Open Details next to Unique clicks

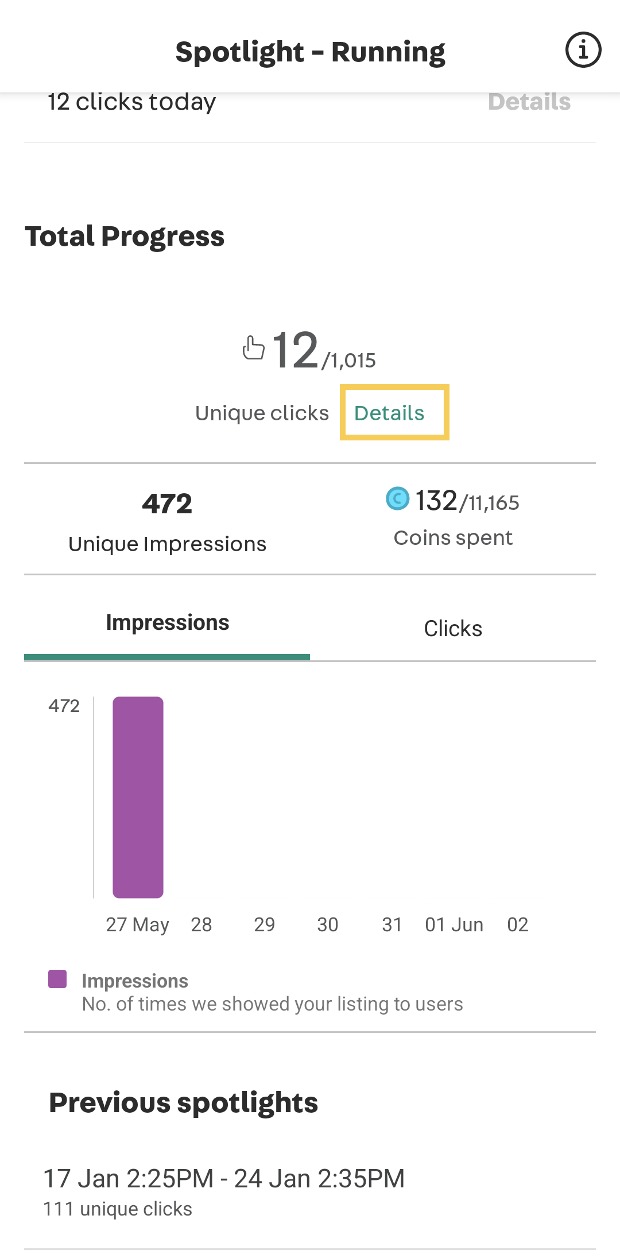pyautogui.click(x=389, y=413)
